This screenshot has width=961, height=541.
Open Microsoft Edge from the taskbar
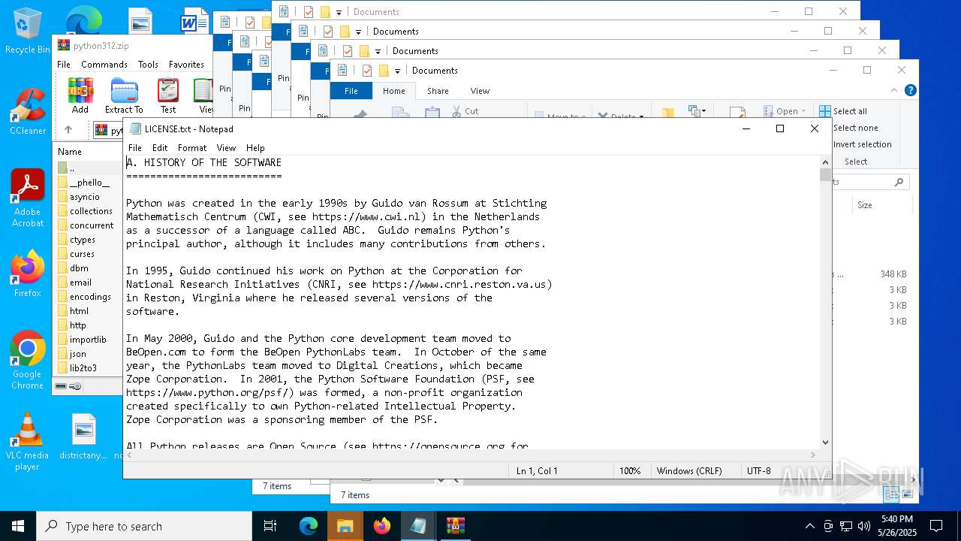pos(309,526)
